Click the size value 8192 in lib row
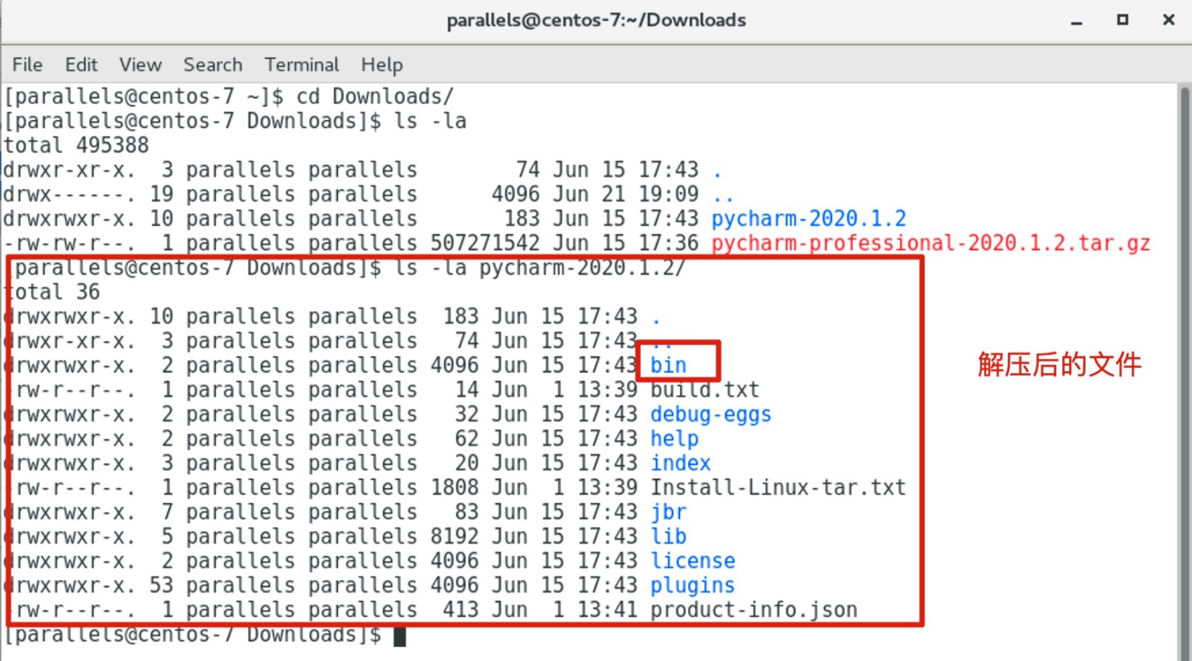This screenshot has height=661, width=1192. coord(454,537)
